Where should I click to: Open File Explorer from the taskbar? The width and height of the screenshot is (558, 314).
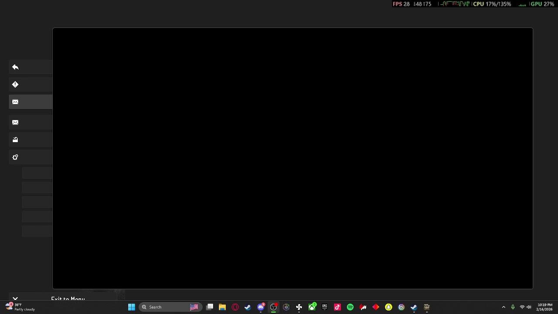click(222, 307)
